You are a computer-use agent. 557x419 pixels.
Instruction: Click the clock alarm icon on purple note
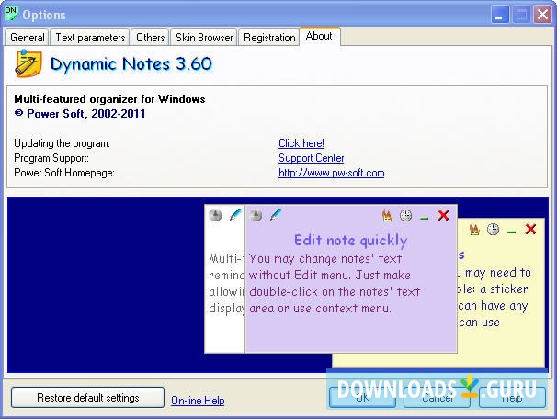405,215
